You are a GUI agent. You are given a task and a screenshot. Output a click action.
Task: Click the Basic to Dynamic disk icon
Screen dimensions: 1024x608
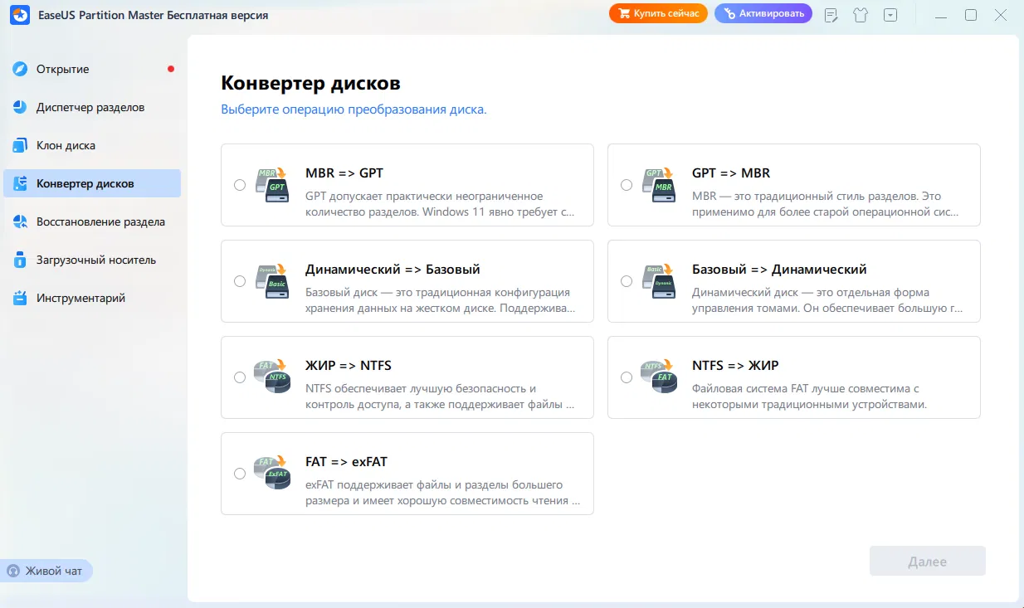pyautogui.click(x=659, y=281)
